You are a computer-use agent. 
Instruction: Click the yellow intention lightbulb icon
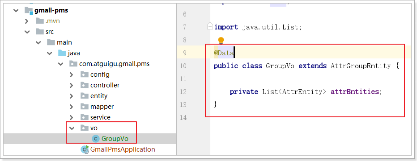[x=221, y=41]
